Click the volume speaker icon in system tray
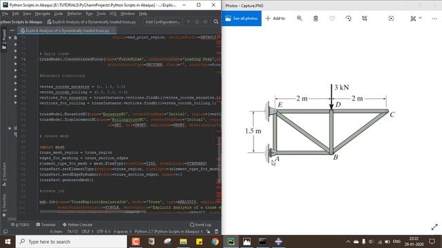 coord(371,242)
